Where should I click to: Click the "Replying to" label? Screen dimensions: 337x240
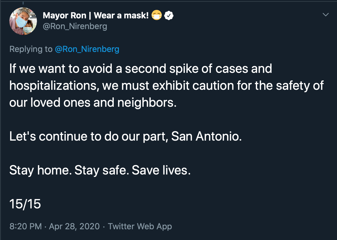pyautogui.click(x=31, y=49)
